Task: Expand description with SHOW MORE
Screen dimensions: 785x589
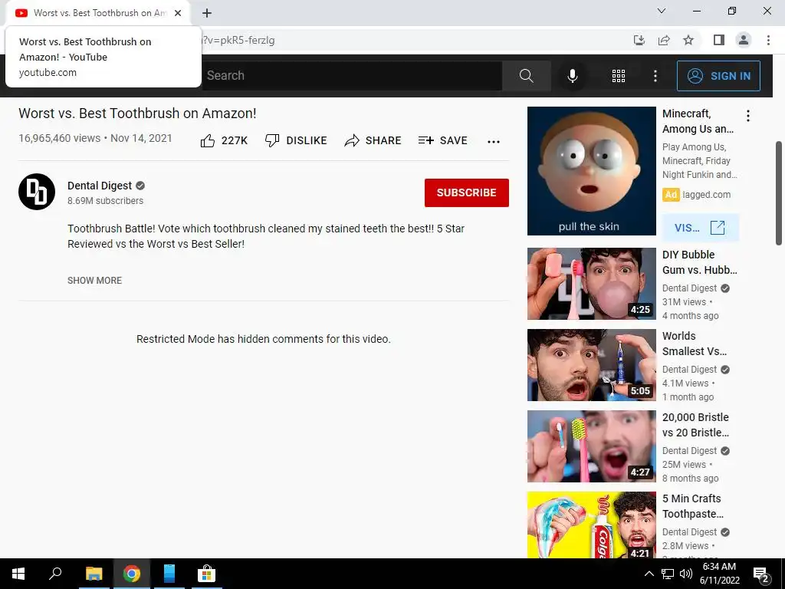Action: [x=94, y=281]
